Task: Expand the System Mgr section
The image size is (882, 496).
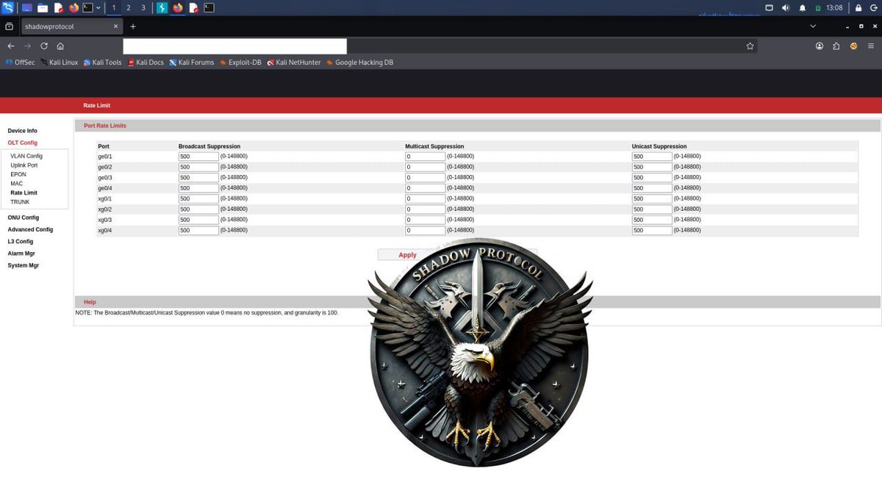Action: click(24, 265)
